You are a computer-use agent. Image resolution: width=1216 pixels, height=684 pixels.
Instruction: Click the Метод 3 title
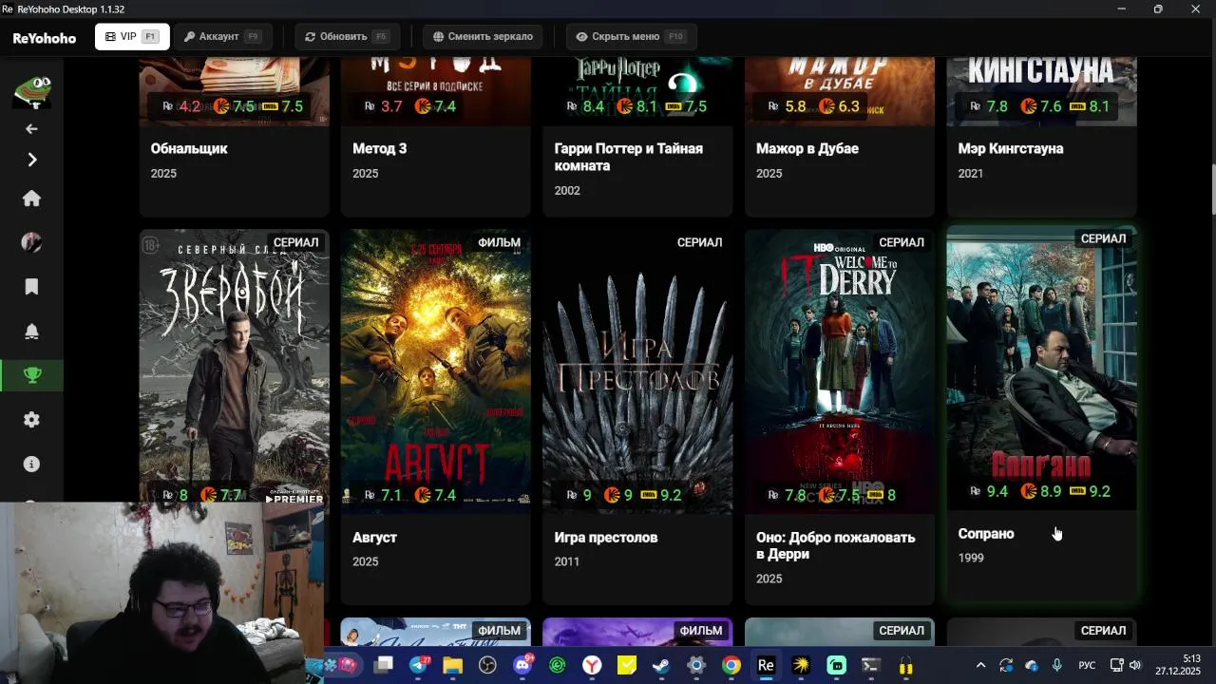pyautogui.click(x=379, y=148)
